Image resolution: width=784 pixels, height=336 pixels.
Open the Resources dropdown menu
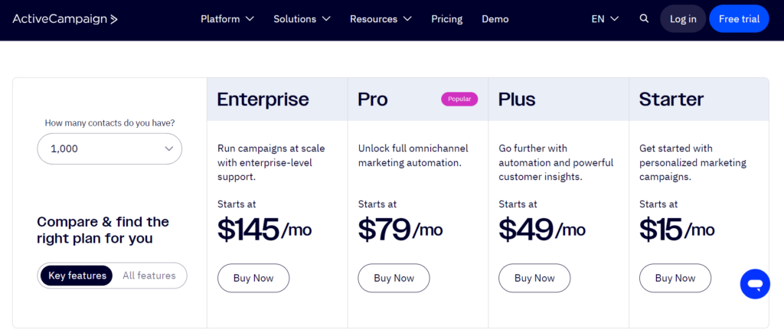(381, 19)
